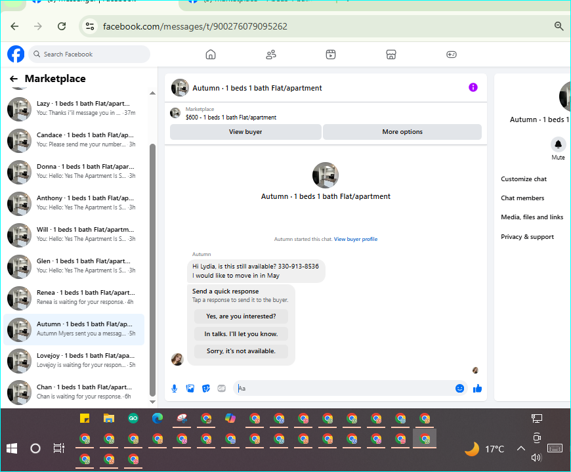Open the Video/Reels icon in navigation
The height and width of the screenshot is (472, 571).
click(331, 54)
